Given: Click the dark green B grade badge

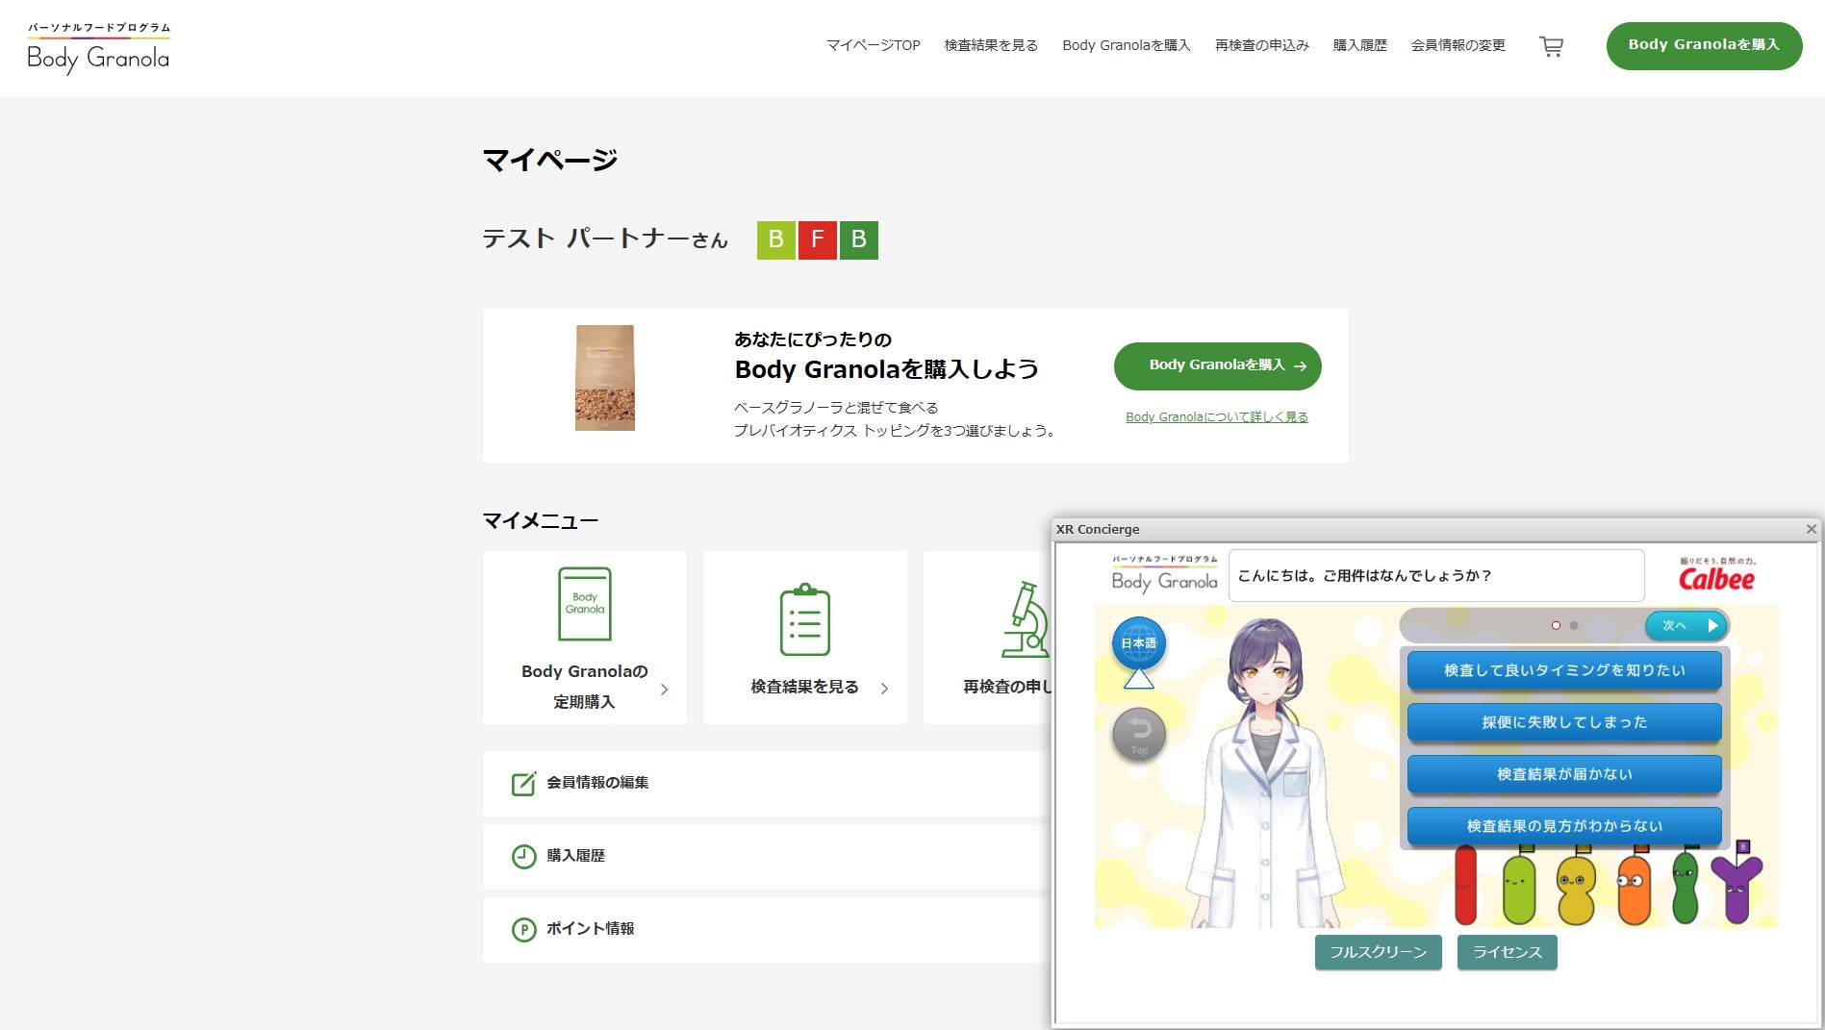Looking at the screenshot, I should (x=859, y=239).
